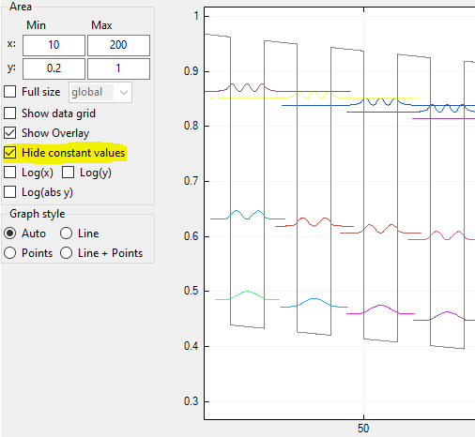
Task: Click the purple wavy curve near 0.87
Action: (x=247, y=87)
